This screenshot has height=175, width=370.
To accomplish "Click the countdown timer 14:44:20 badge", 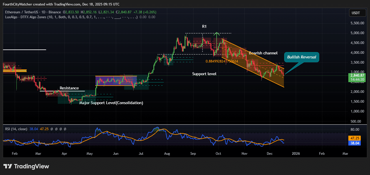I will click(x=357, y=79).
